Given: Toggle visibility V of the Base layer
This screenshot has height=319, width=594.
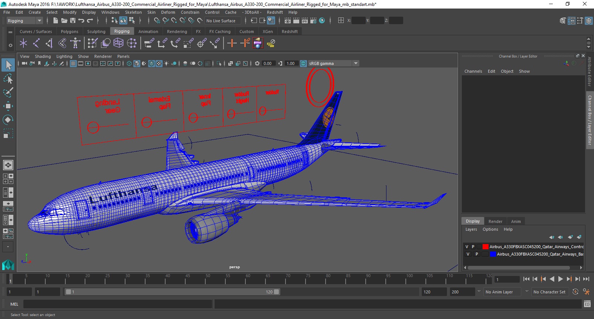Looking at the screenshot, I should click(x=468, y=254).
